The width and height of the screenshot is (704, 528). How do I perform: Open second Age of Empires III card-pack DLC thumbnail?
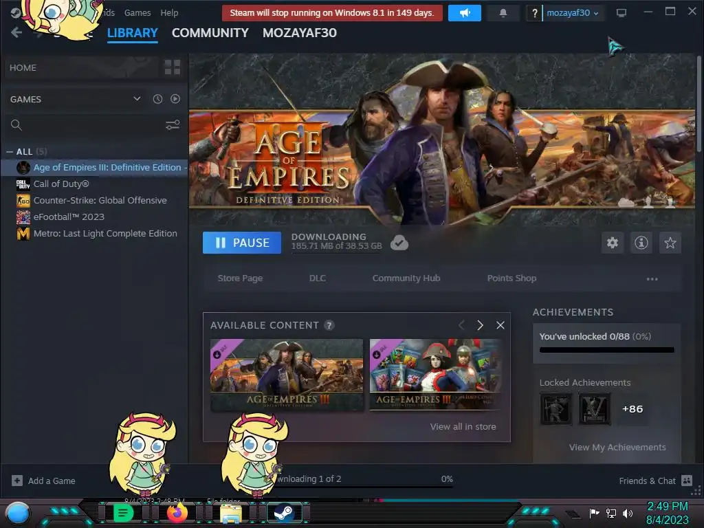[435, 375]
